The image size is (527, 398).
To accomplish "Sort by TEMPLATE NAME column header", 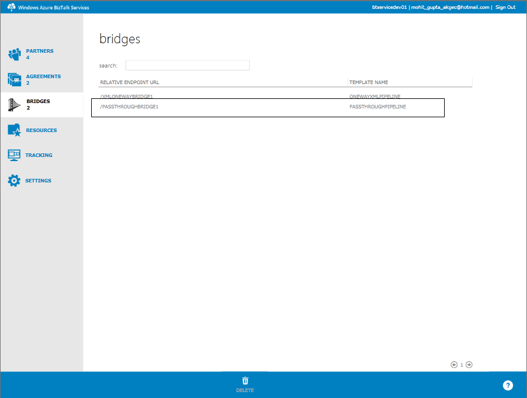I will click(x=369, y=82).
